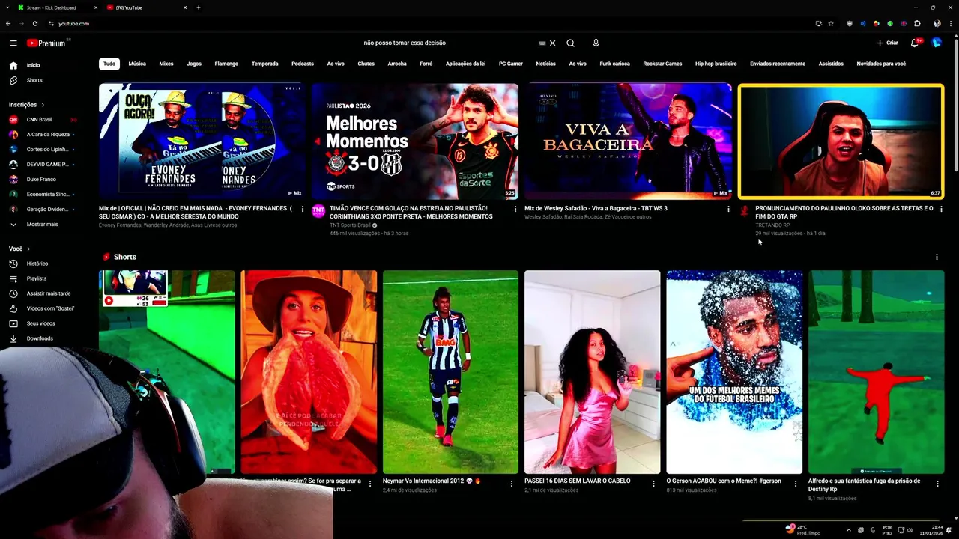The width and height of the screenshot is (959, 539).
Task: Select the Rockstar Games filter chip
Action: click(x=662, y=64)
